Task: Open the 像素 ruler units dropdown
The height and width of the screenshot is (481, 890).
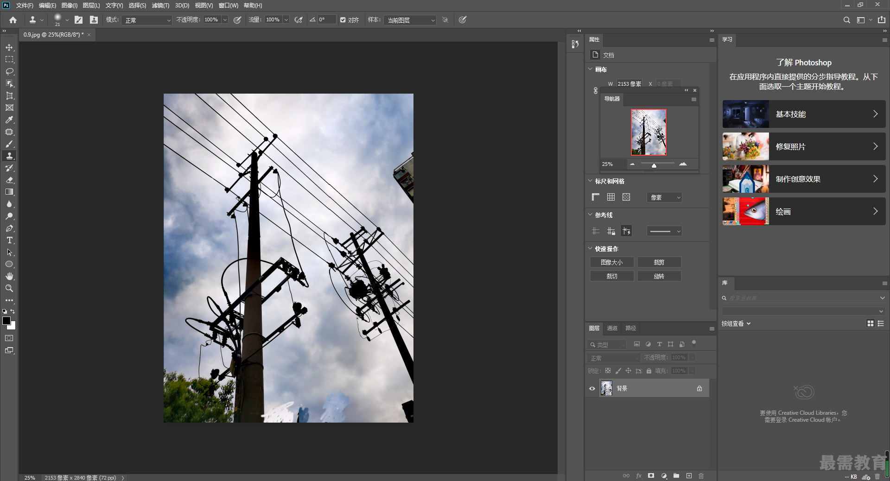Action: click(x=664, y=197)
